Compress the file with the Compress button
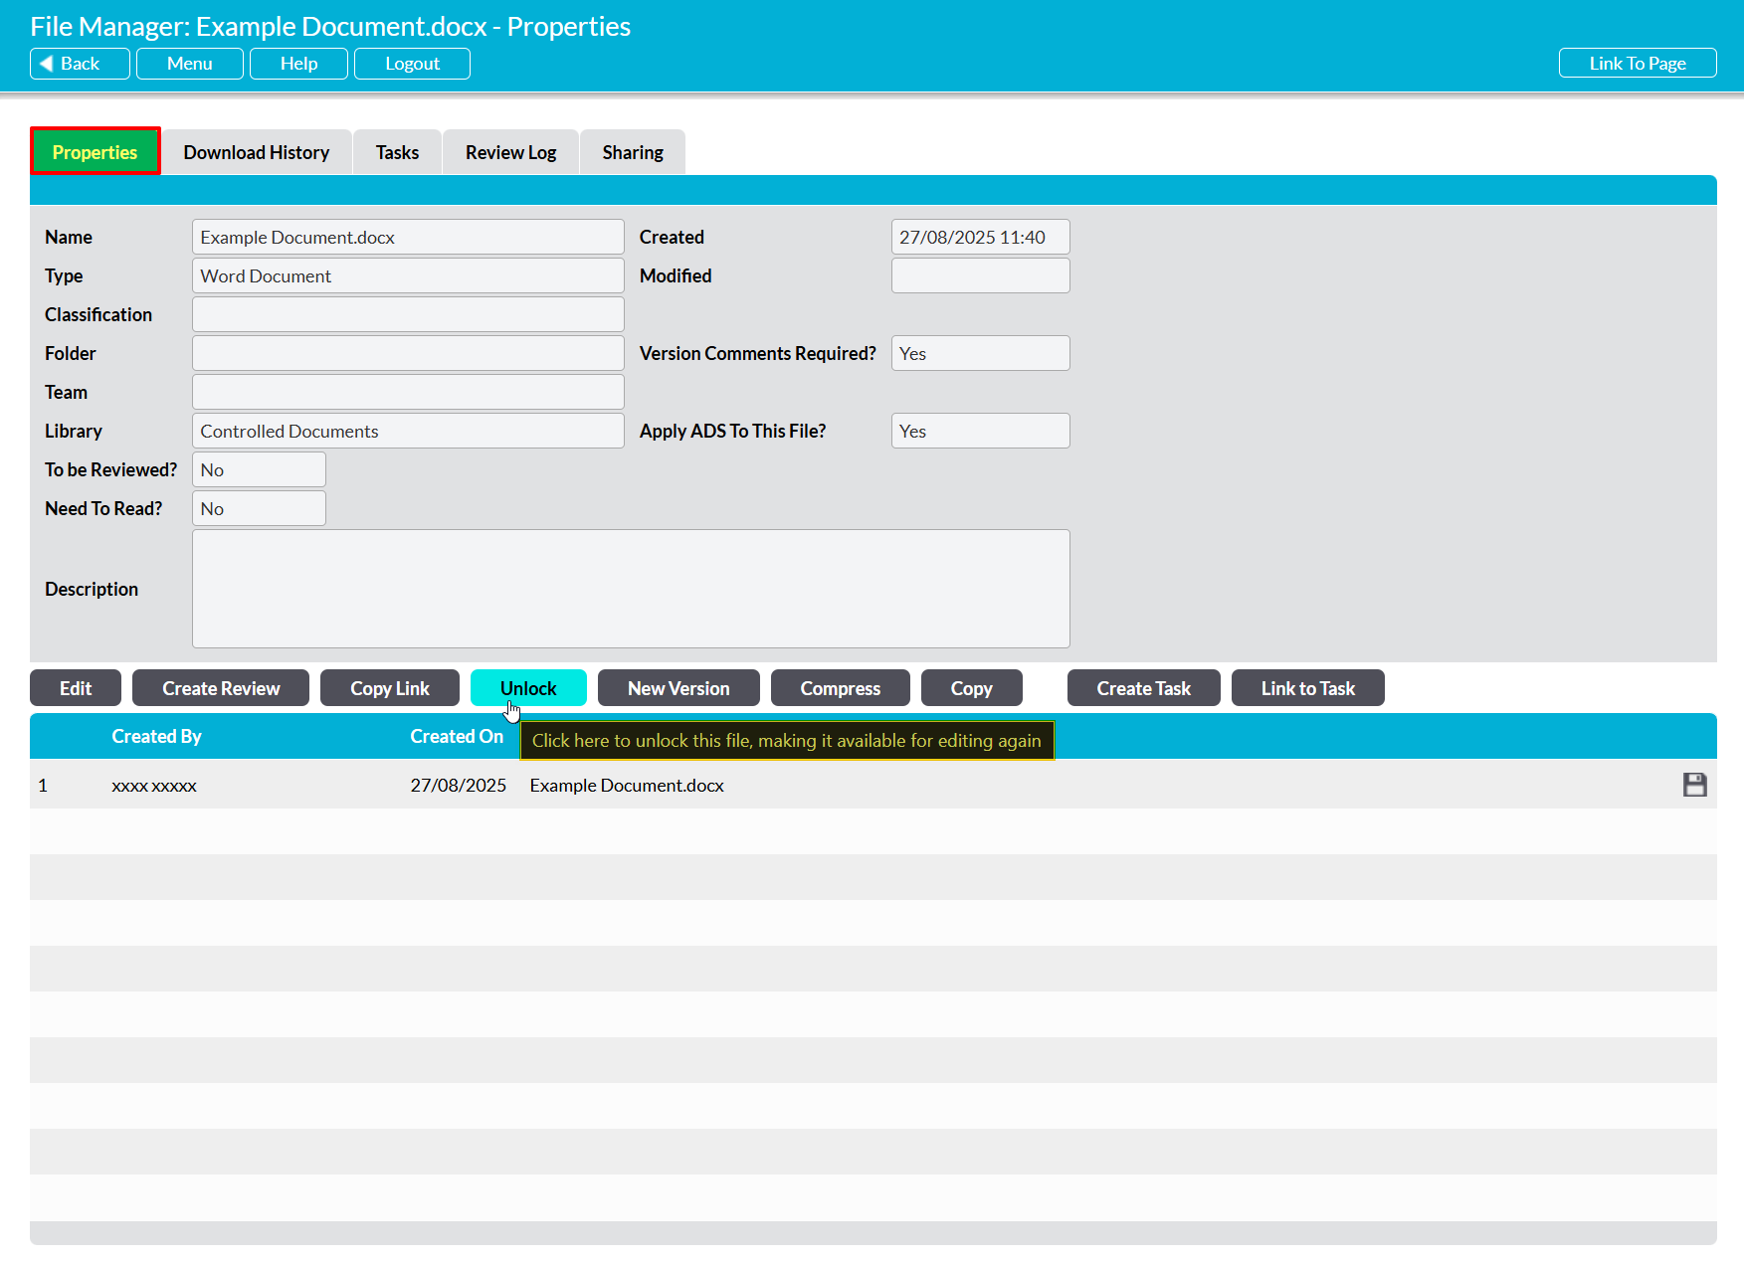The width and height of the screenshot is (1744, 1263). (840, 688)
